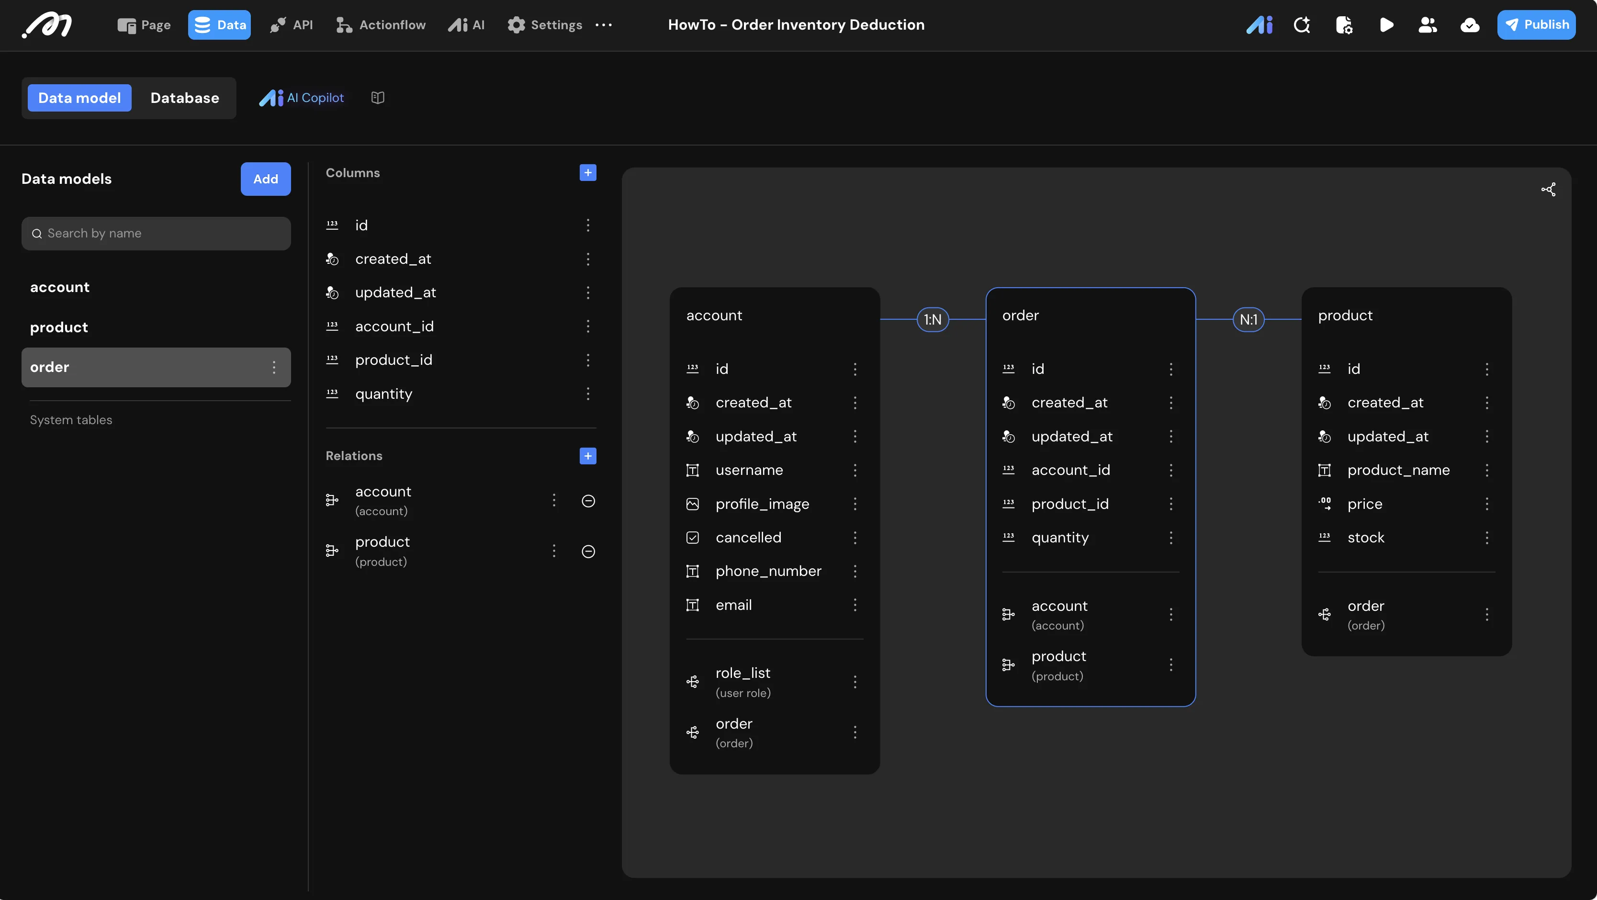This screenshot has width=1597, height=900.
Task: Open the documentation book icon near AI Copilot
Action: [x=378, y=97]
